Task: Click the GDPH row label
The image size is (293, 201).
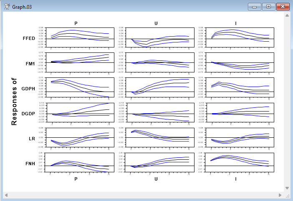Action: tap(28, 89)
